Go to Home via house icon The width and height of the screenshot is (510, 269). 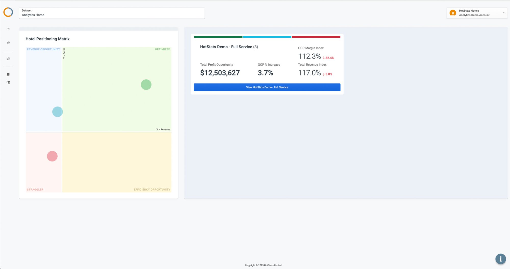tap(8, 43)
